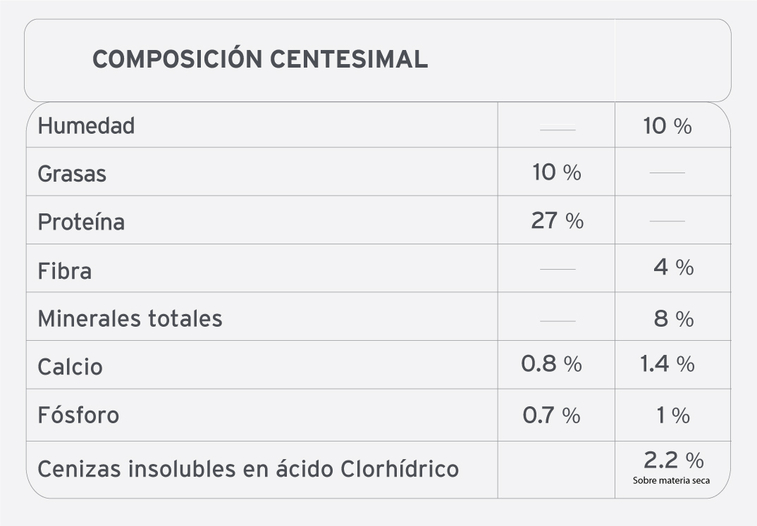Click the 10 % value for Humedad
This screenshot has width=757, height=526.
click(667, 126)
